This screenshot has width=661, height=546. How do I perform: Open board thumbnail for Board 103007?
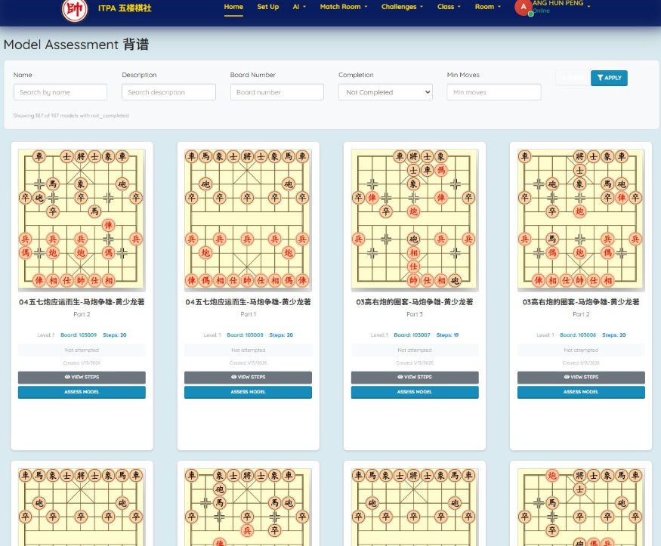point(415,220)
